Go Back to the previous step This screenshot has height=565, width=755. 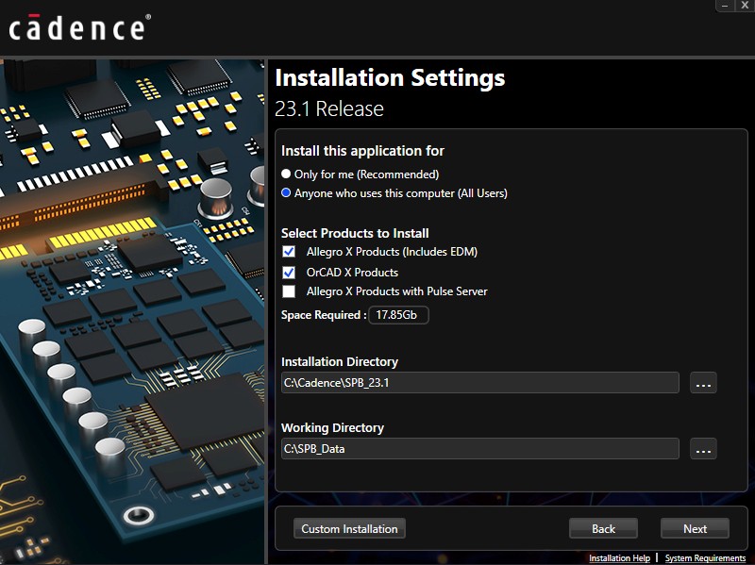pyautogui.click(x=603, y=529)
